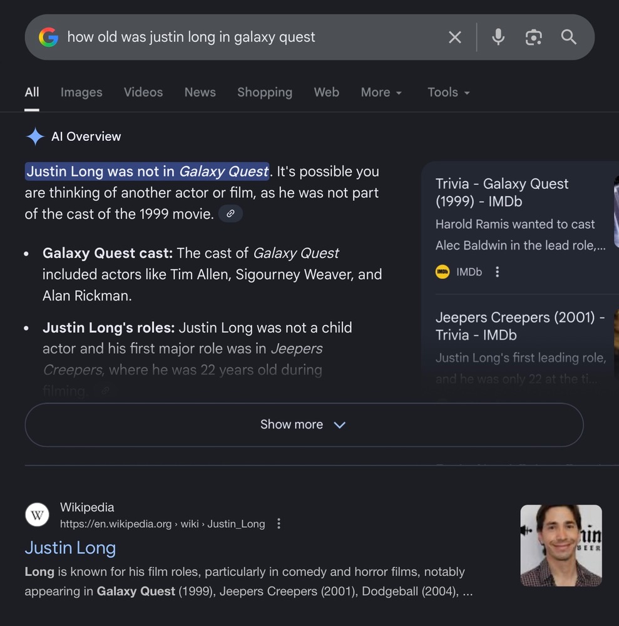Screen dimensions: 619x626
Task: Clear the search query with X icon
Action: click(455, 38)
